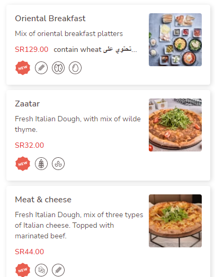The height and width of the screenshot is (277, 215).
Task: Open the Meat & cheese pizza photo
Action: (175, 221)
